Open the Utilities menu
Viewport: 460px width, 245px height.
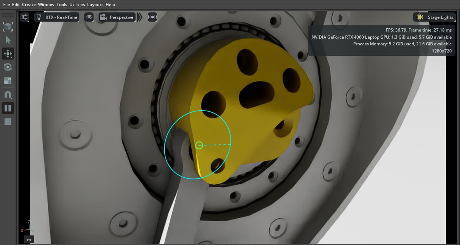pyautogui.click(x=77, y=5)
